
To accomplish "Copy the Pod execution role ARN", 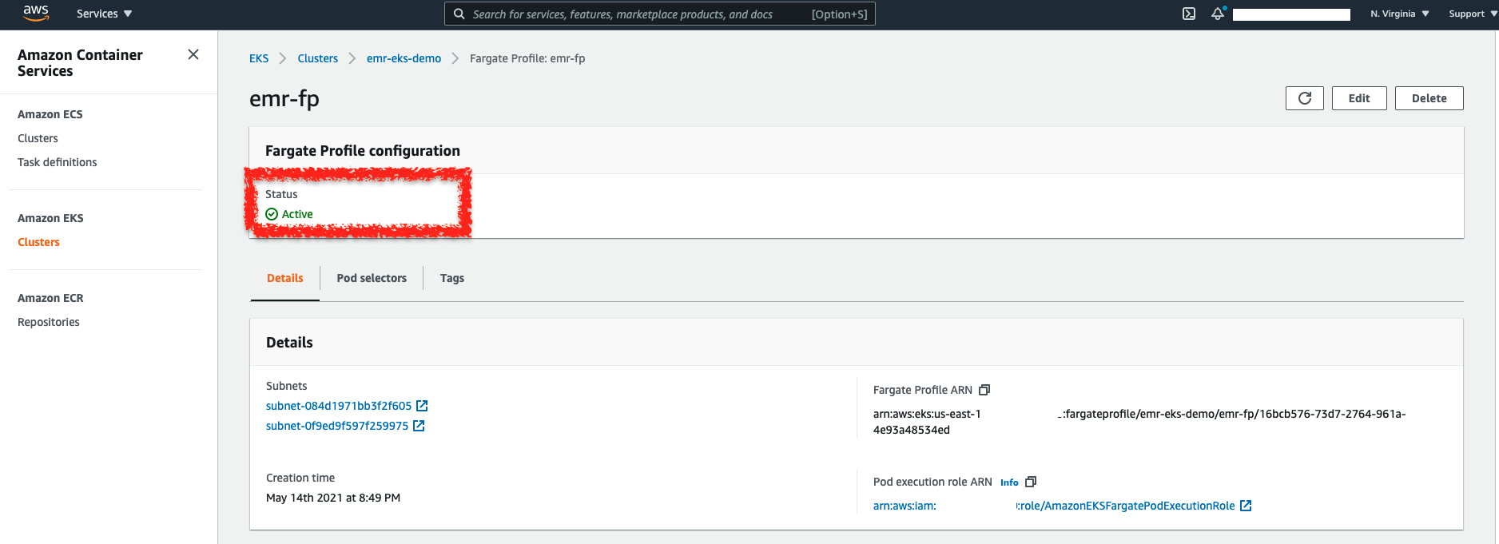I will pyautogui.click(x=1031, y=482).
